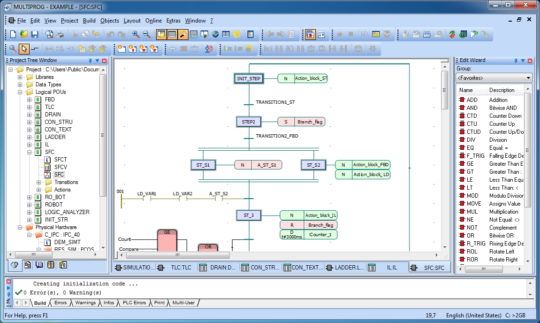The width and height of the screenshot is (540, 323).
Task: Open the Extras menu
Action: [173, 21]
